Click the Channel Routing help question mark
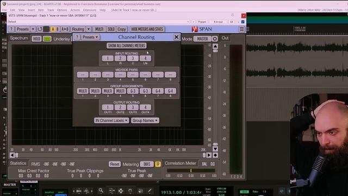Image resolution: width=348 pixels, height=196 pixels. tap(77, 37)
